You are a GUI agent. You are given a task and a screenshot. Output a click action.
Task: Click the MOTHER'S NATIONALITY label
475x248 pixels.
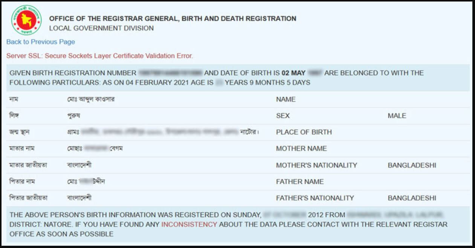pyautogui.click(x=316, y=165)
